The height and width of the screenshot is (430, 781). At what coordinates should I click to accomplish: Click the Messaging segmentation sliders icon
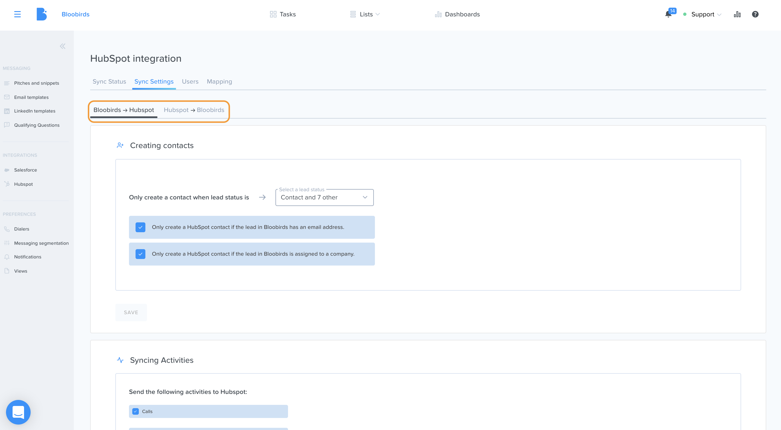tap(7, 243)
